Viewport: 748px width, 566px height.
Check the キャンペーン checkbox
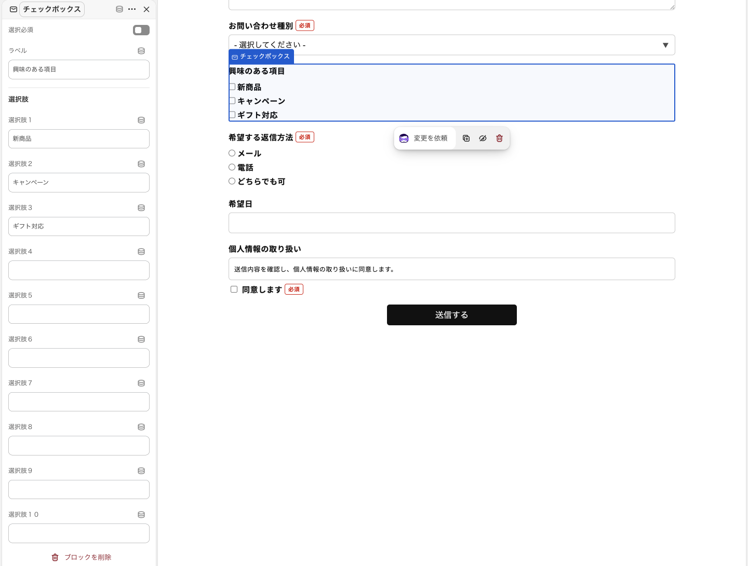pyautogui.click(x=232, y=101)
